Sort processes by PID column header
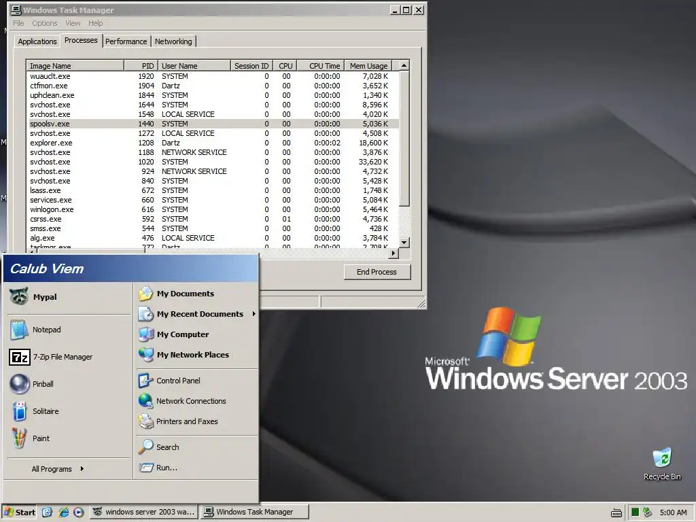The image size is (696, 522). (140, 66)
